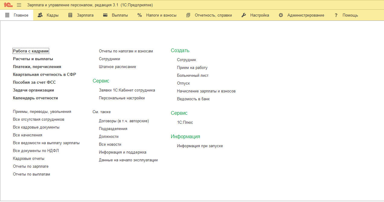
Task: Open Все документы по НДФЛ
Action: pyautogui.click(x=36, y=151)
